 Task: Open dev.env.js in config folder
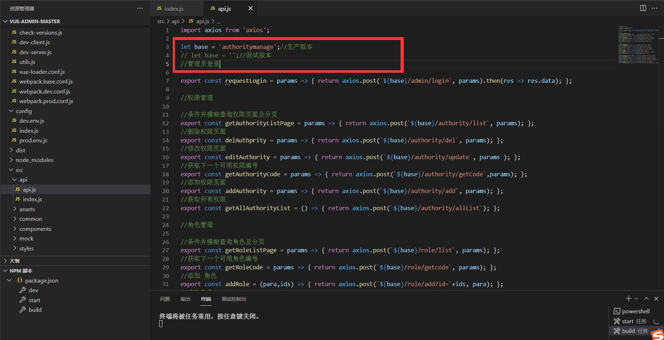(32, 121)
